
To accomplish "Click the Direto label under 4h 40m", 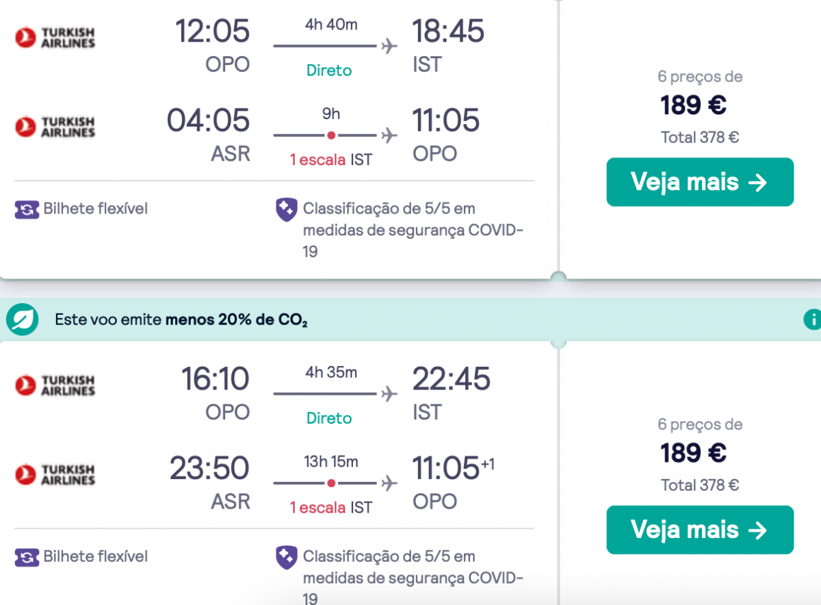I will coord(329,70).
